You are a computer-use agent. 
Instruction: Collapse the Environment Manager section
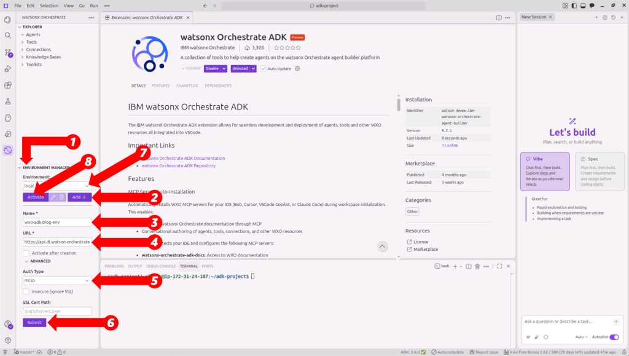[19, 167]
